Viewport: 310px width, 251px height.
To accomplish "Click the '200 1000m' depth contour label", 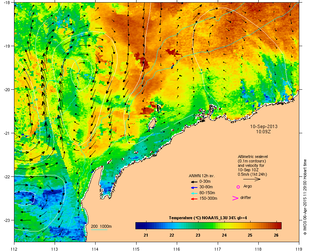I will coord(101,226).
